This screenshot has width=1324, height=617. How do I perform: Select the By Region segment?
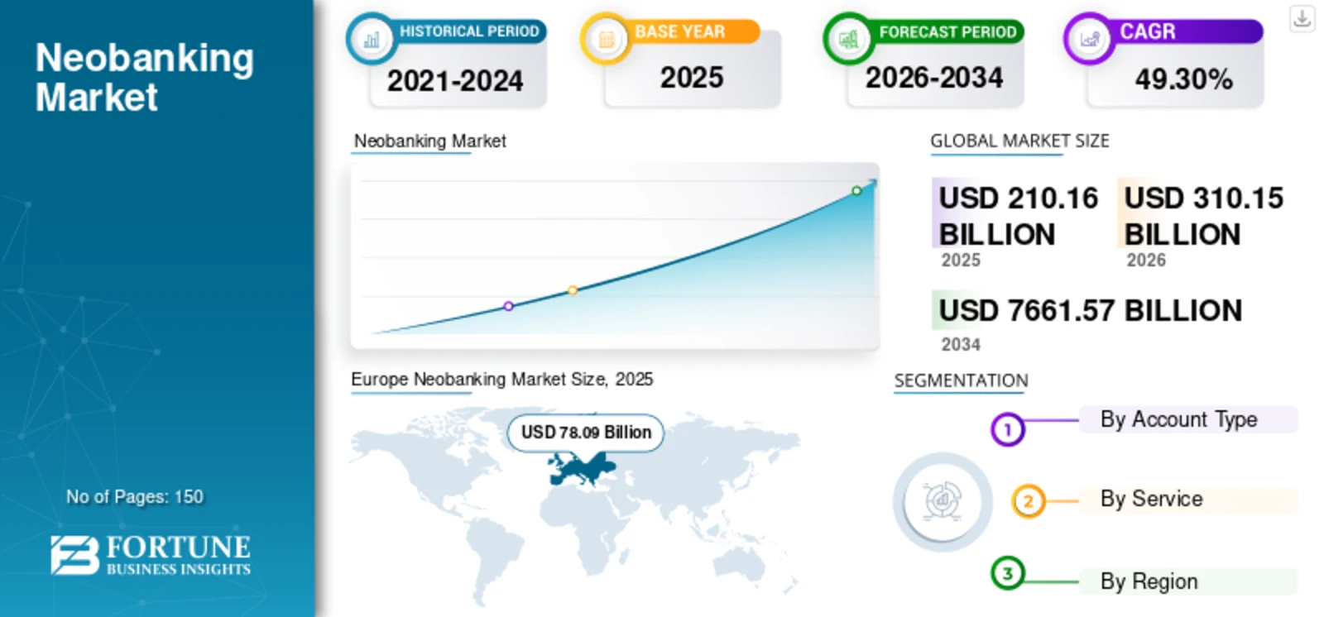pos(1188,581)
